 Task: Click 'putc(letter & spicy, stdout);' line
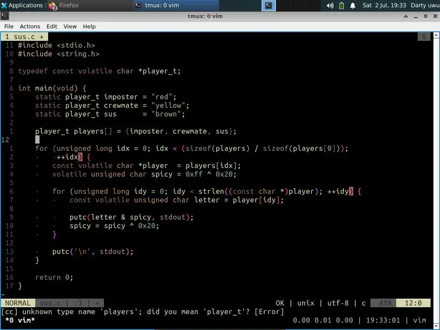coord(131,217)
